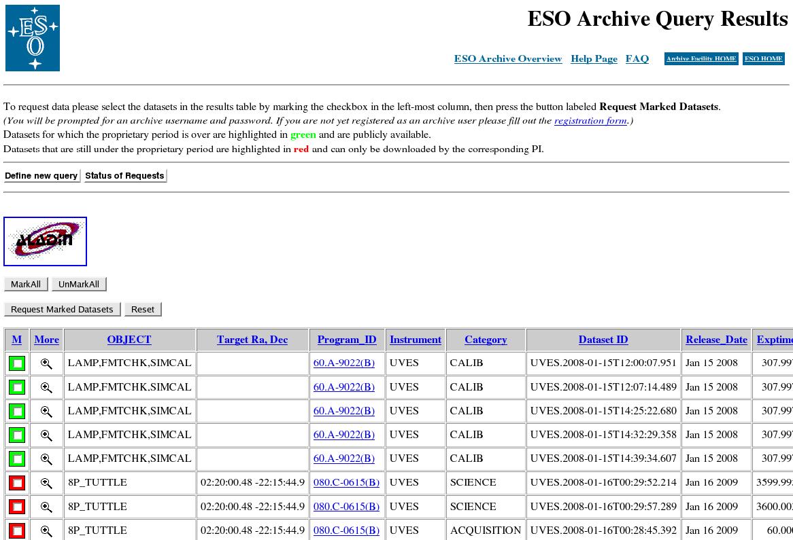The height and width of the screenshot is (540, 793).
Task: Select red checkbox for dataset UVES.2008-01-16T00:29:57.289
Action: [x=17, y=507]
